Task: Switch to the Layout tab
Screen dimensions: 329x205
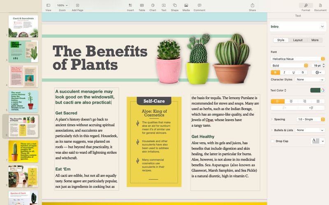Action: 298,40
